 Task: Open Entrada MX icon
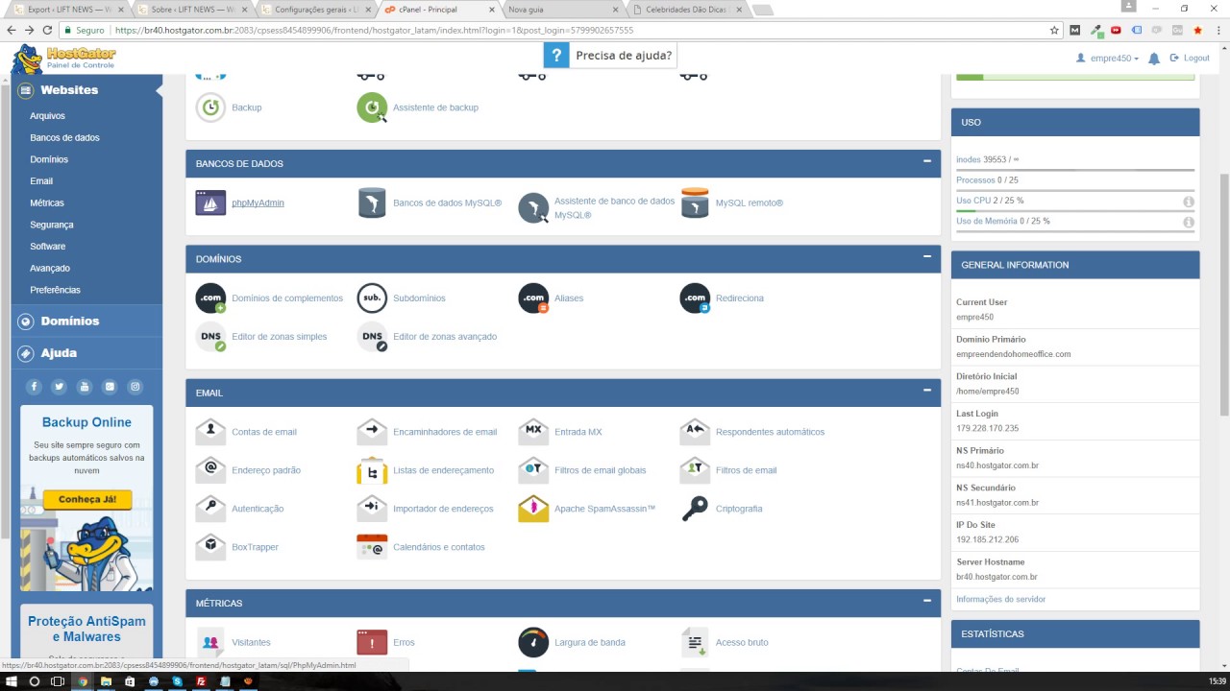[533, 432]
